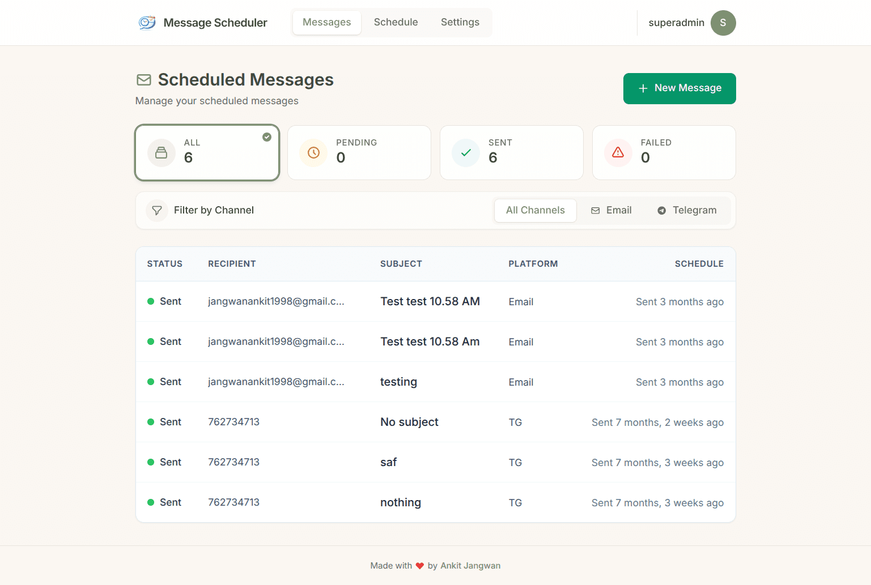871x585 pixels.
Task: Click the Pending clock icon
Action: [313, 153]
